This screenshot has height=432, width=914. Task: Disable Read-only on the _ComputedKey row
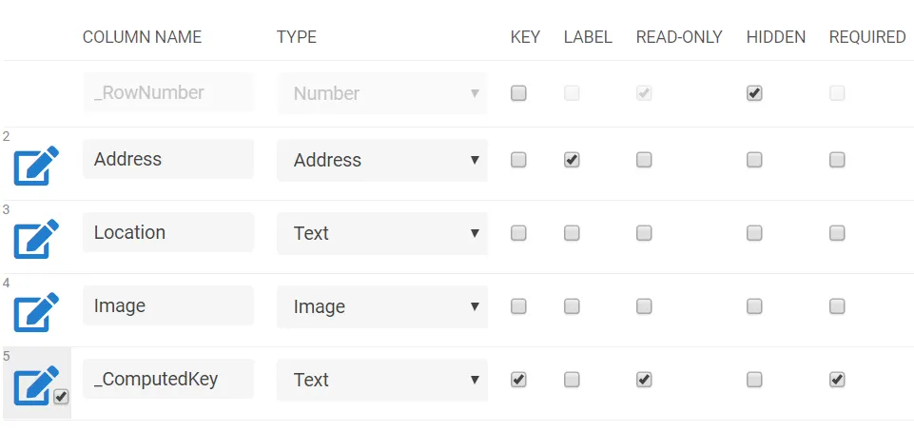[644, 380]
